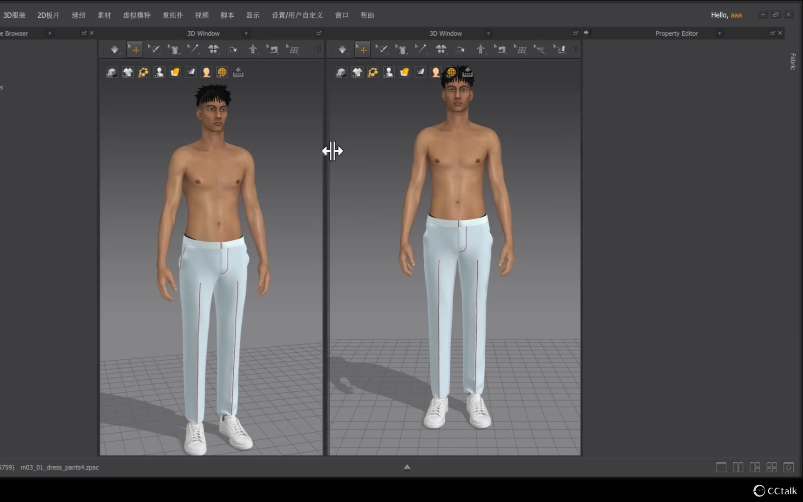The width and height of the screenshot is (803, 502).
Task: Click the fold arrangement icon in left 3D Window
Action: tap(233, 49)
